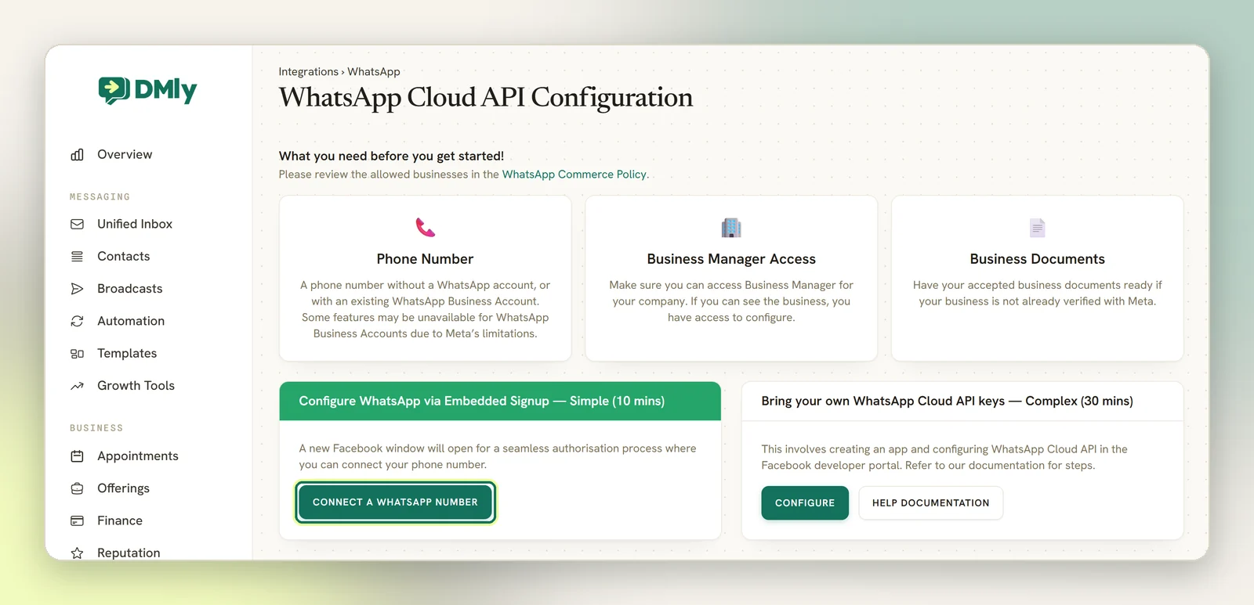
Task: Go to Contacts page
Action: [x=123, y=257]
